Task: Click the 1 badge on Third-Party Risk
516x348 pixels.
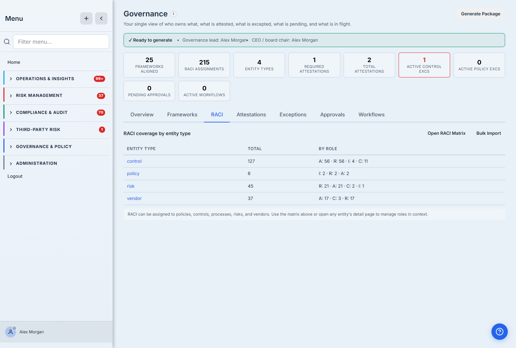Action: pos(102,130)
